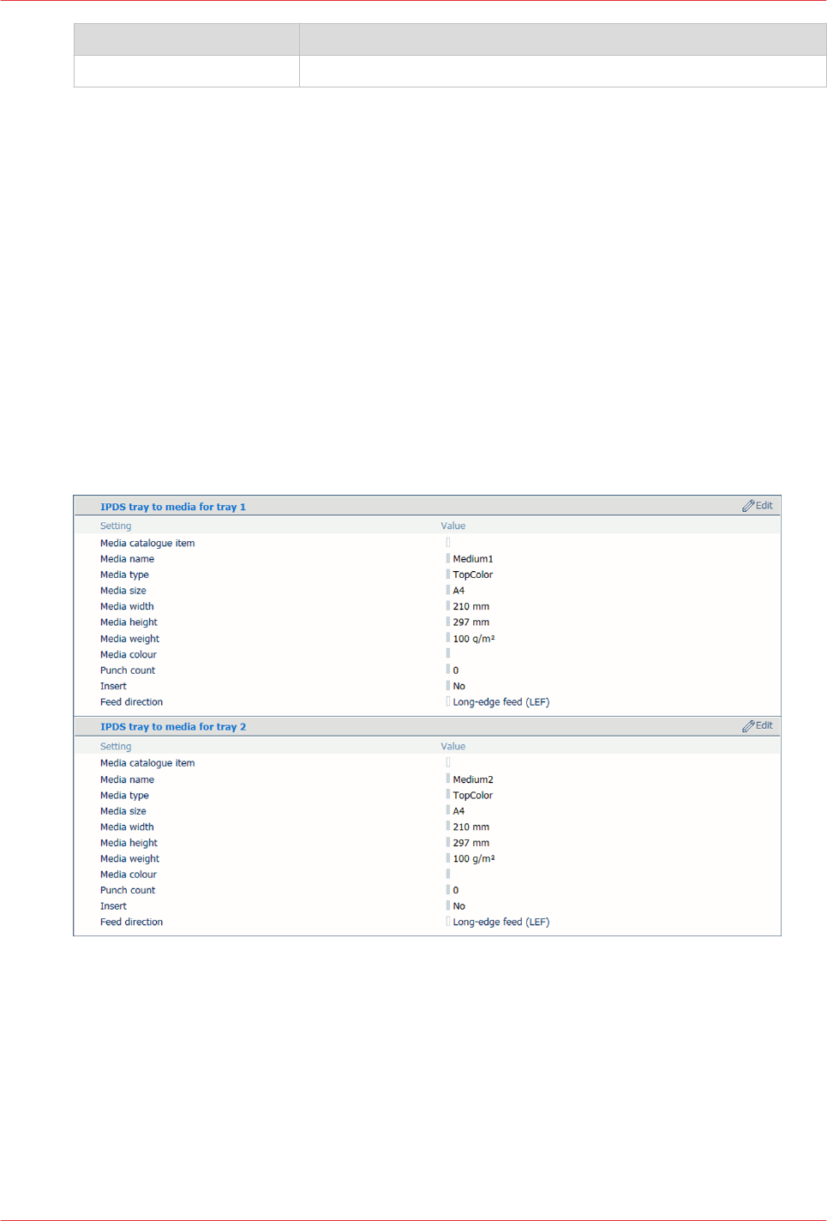This screenshot has width=827, height=1221.
Task: Click 'Media colour' label in tray 2
Action: coord(129,875)
